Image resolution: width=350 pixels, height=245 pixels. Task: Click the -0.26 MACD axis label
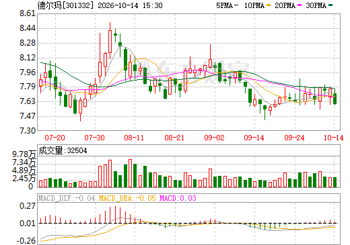click(26, 241)
